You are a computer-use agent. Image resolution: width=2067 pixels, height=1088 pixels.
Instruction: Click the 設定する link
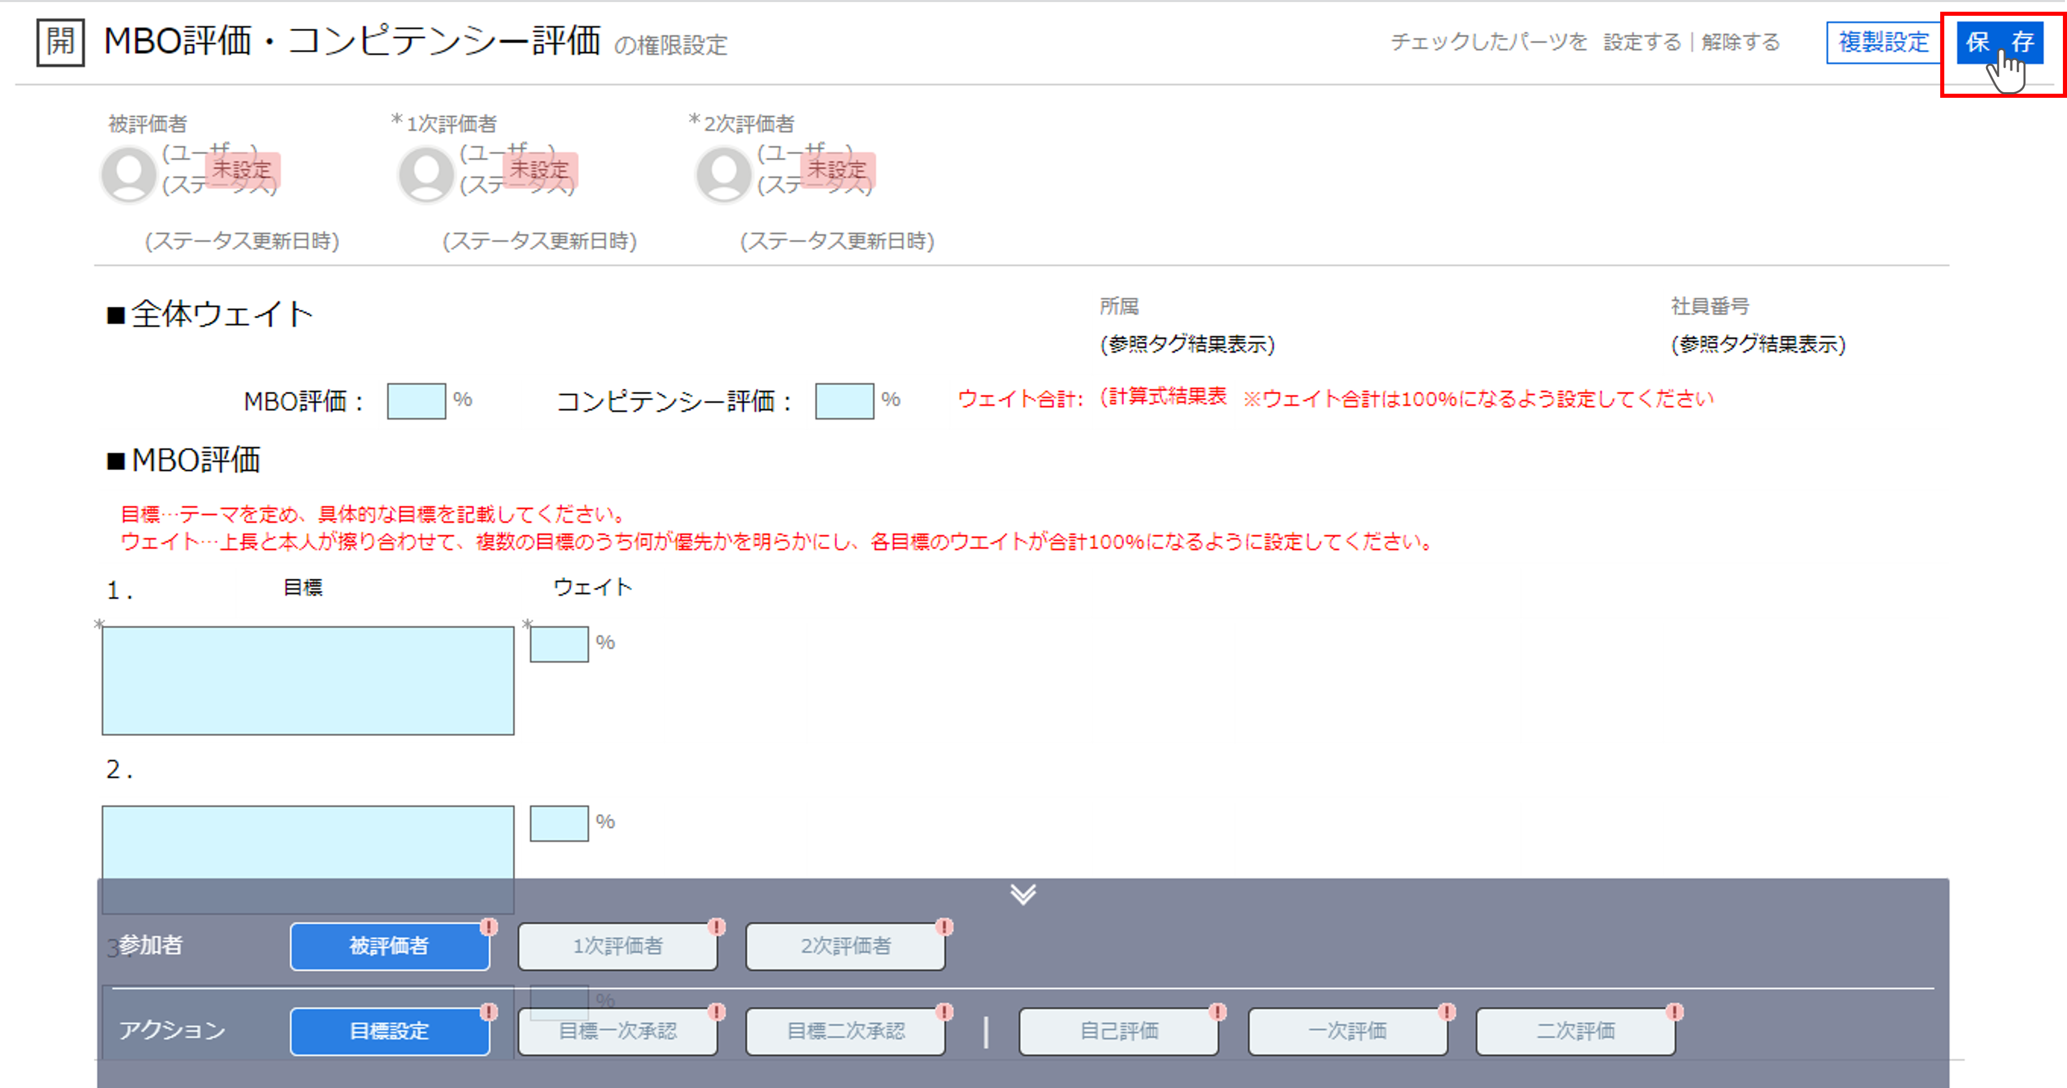click(x=1642, y=42)
